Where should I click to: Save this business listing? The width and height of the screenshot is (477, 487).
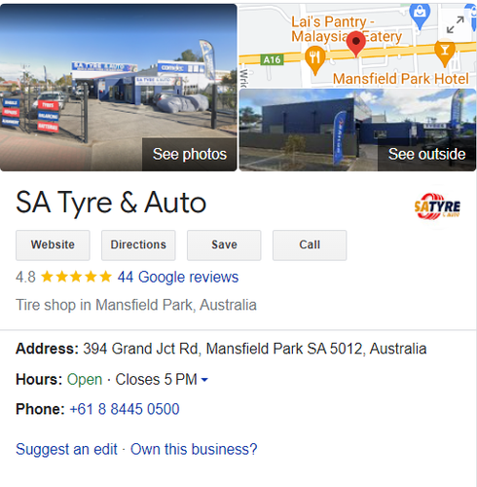pos(224,245)
